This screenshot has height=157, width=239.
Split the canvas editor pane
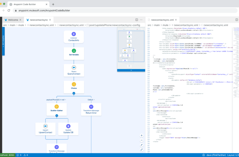(136, 20)
